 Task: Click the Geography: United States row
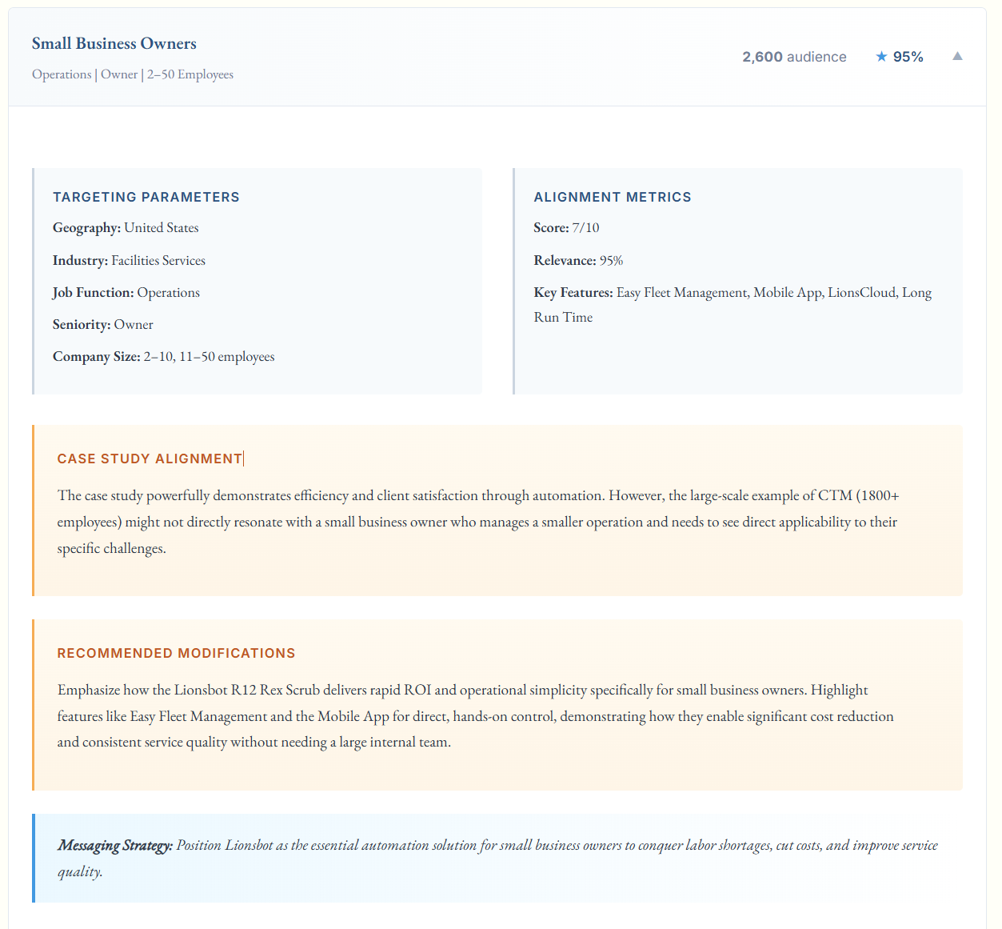(126, 228)
